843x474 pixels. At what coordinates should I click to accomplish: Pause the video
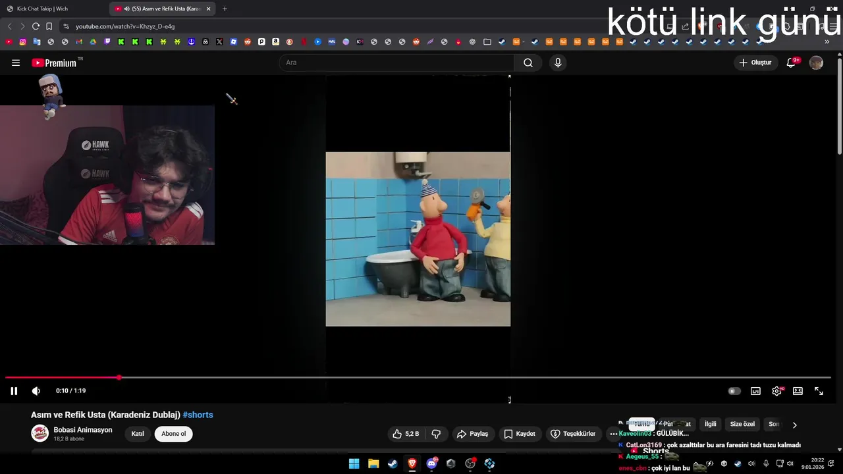[x=14, y=391]
